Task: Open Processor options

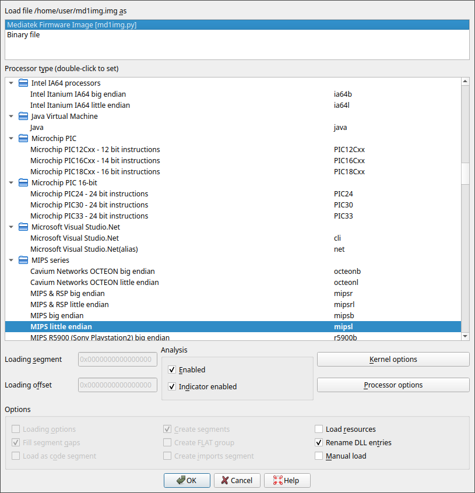Action: click(393, 385)
